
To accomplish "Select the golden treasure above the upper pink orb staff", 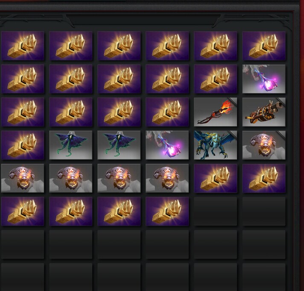I will pos(264,46).
